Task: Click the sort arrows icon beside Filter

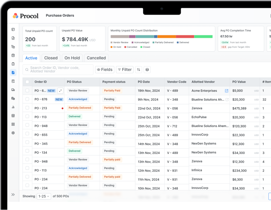Action: (138, 70)
